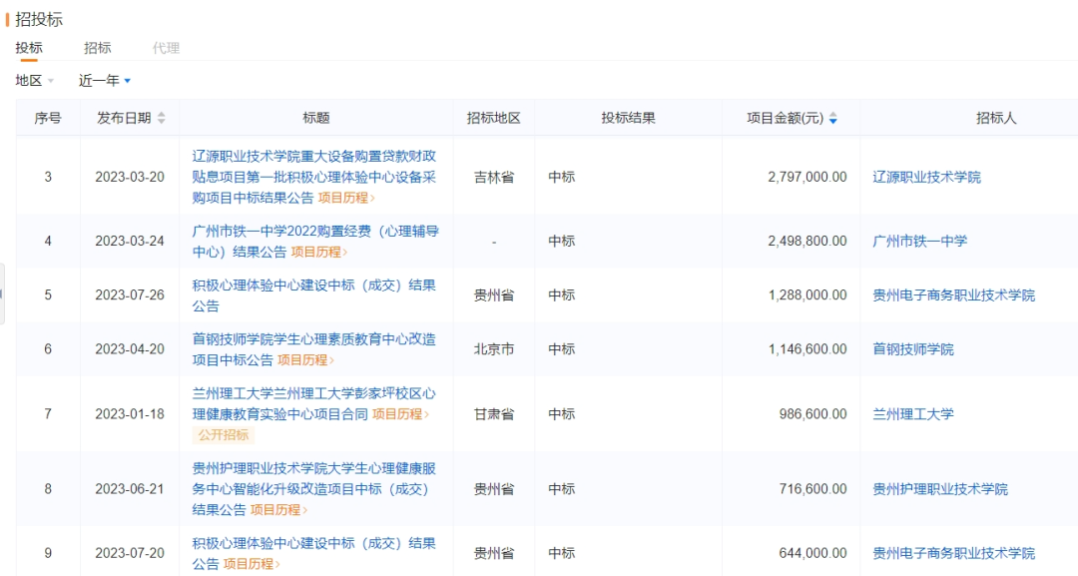Click the date 2023-06-21
1078x576 pixels.
pyautogui.click(x=129, y=489)
